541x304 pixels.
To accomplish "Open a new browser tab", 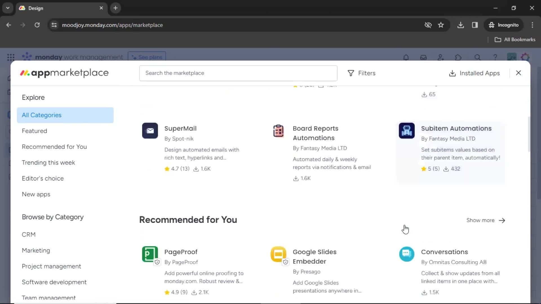I will point(116,8).
